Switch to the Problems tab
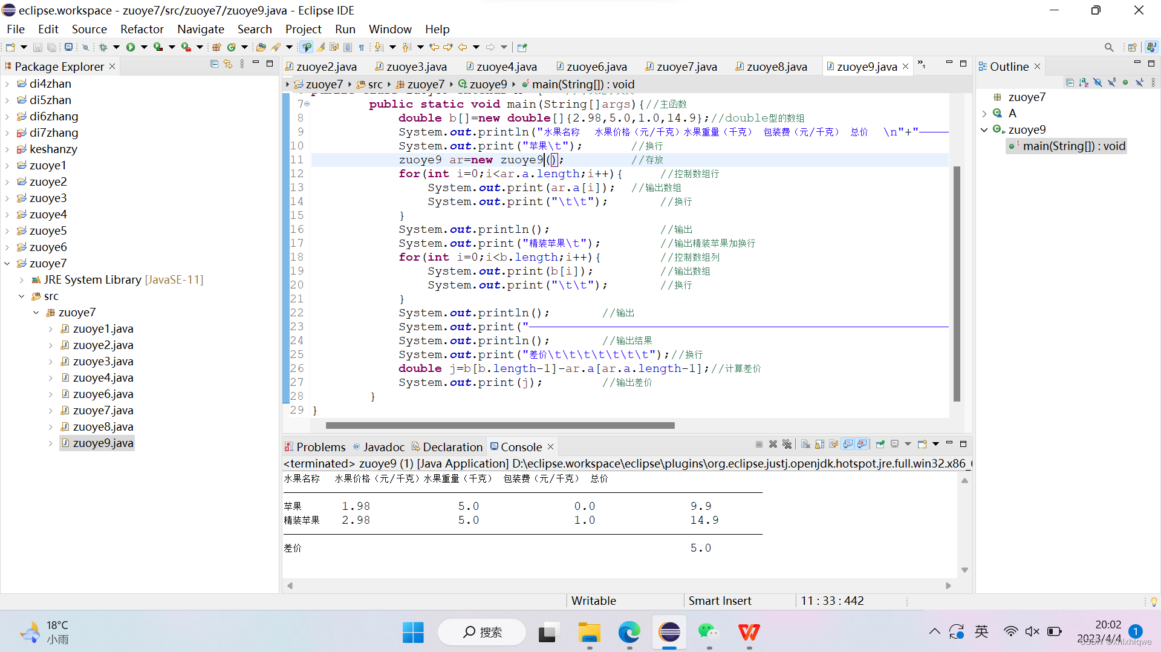This screenshot has height=652, width=1161. click(x=315, y=447)
